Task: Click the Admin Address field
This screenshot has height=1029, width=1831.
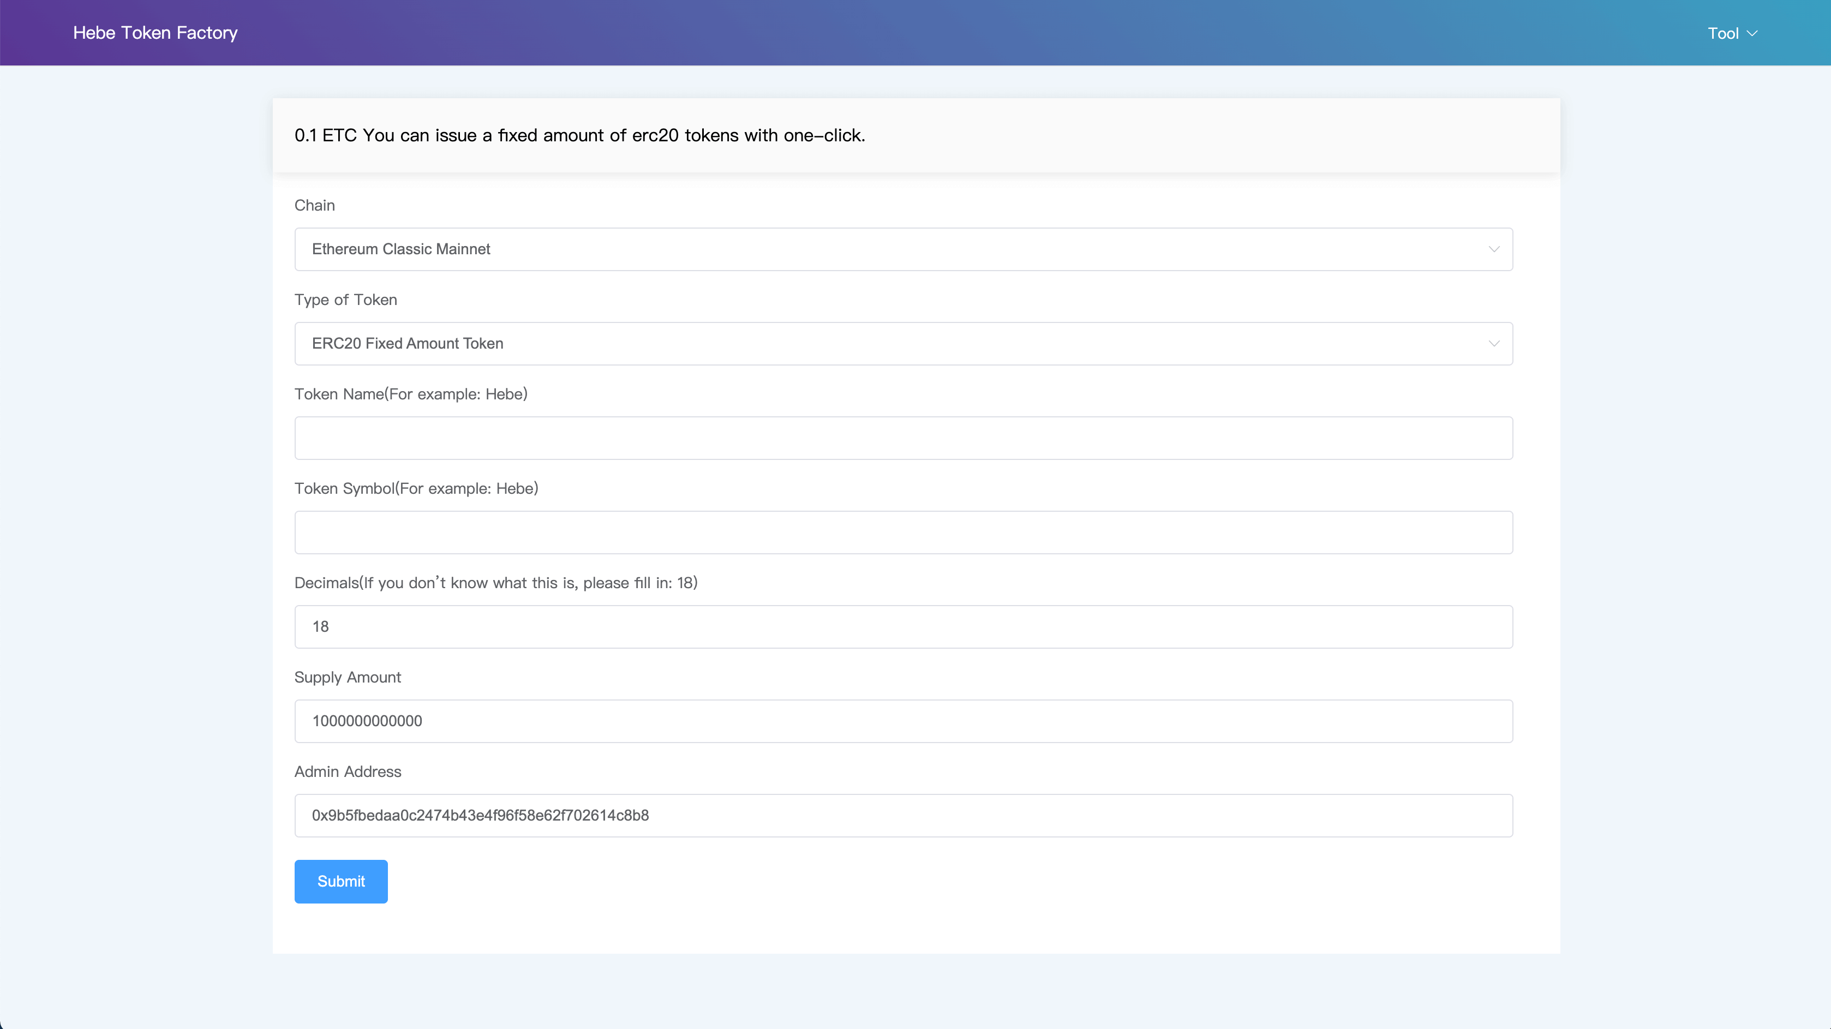Action: click(903, 816)
